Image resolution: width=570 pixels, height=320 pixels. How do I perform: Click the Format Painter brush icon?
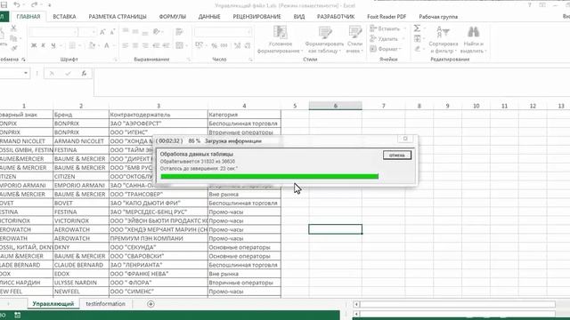13,48
